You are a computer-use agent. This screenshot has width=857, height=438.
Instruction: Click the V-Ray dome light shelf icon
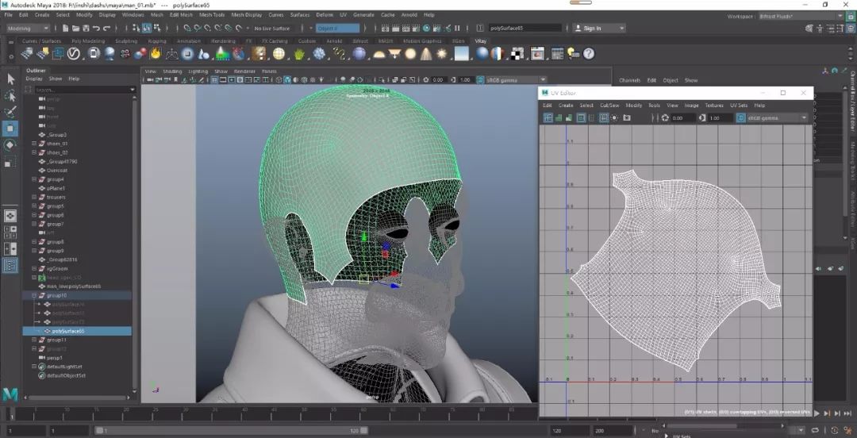pyautogui.click(x=379, y=54)
